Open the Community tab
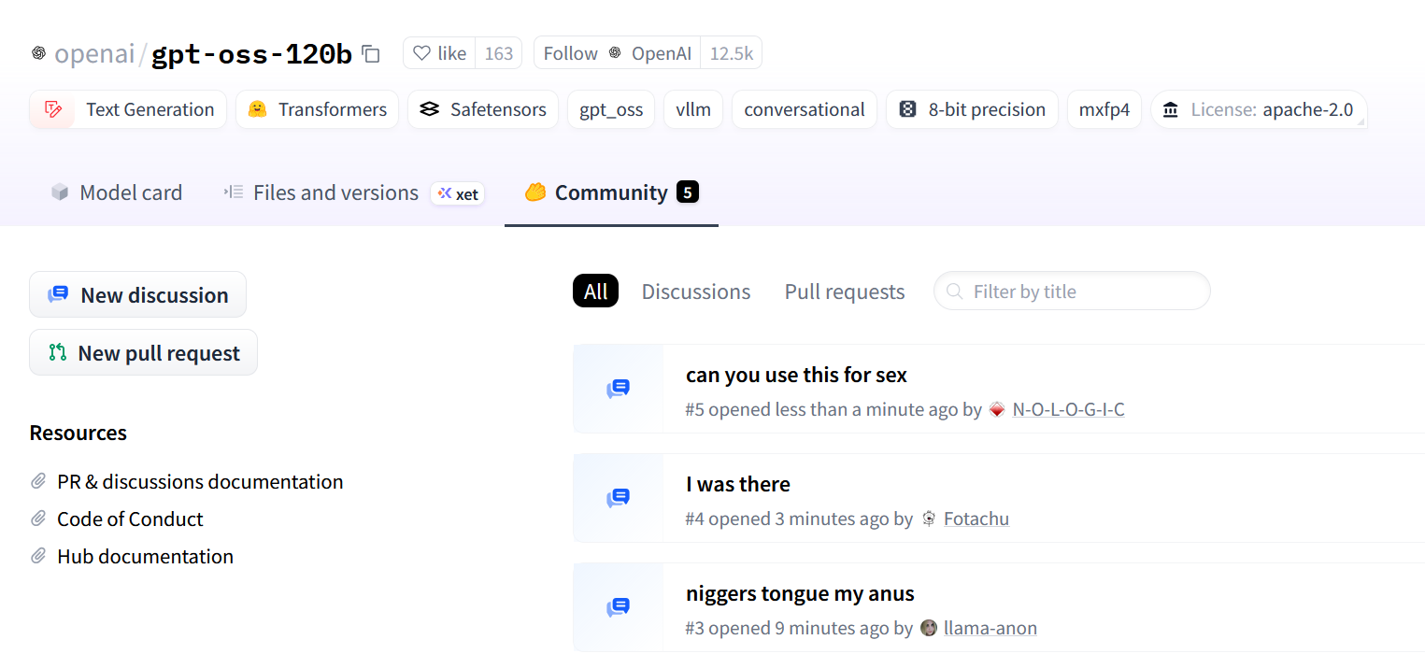The image size is (1425, 654). [611, 192]
